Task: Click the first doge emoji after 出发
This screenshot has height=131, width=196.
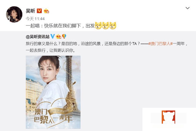Action: click(x=98, y=26)
